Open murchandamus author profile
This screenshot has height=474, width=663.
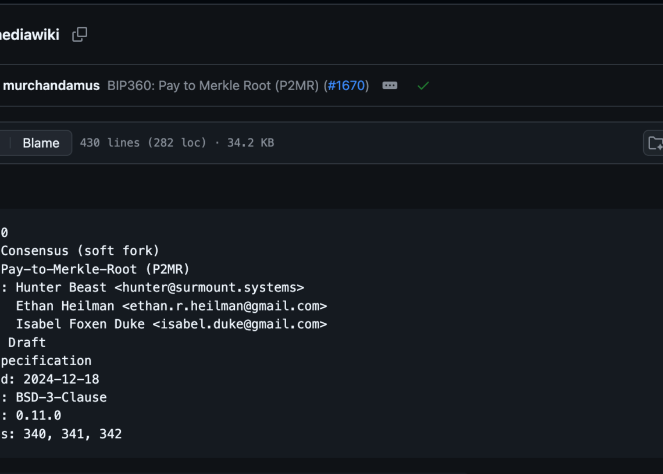[x=51, y=86]
